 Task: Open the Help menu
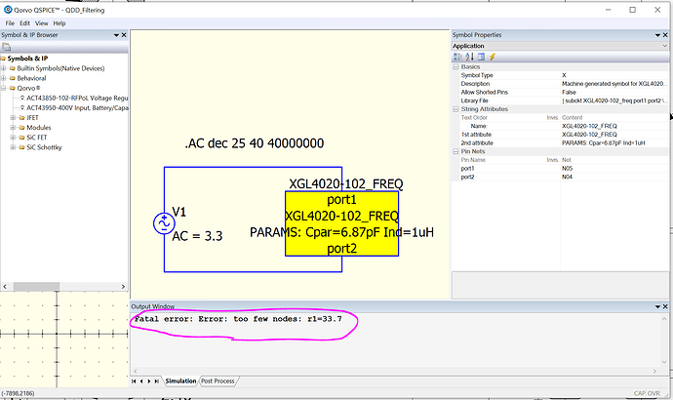click(59, 23)
